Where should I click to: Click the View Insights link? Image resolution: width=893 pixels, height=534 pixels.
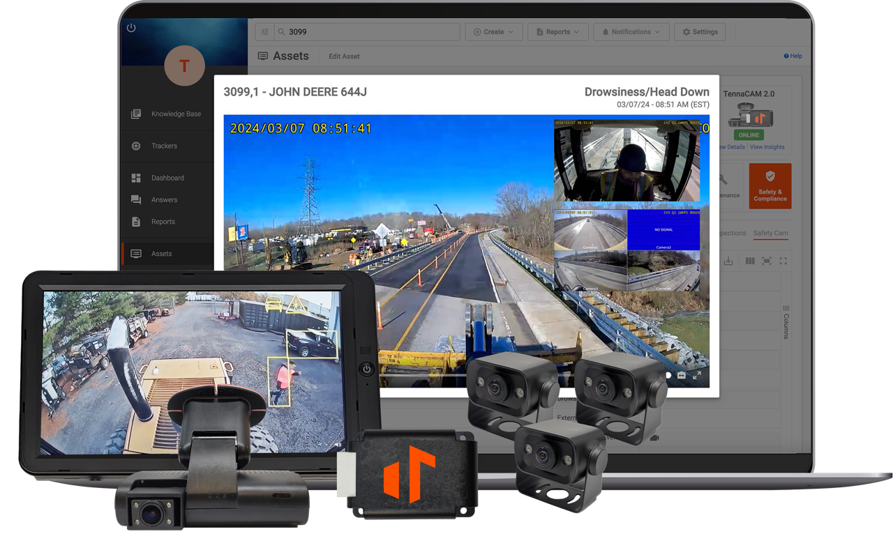767,147
